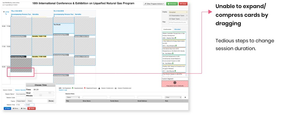Click the session start time field 17:30
Image resolution: width=283 pixels, height=115 pixels.
coord(20,105)
